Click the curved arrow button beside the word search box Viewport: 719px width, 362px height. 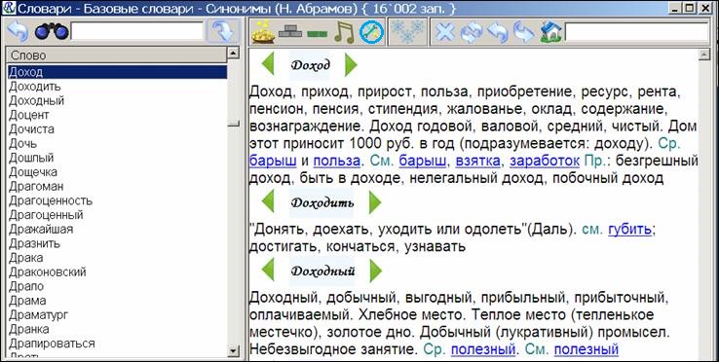223,31
